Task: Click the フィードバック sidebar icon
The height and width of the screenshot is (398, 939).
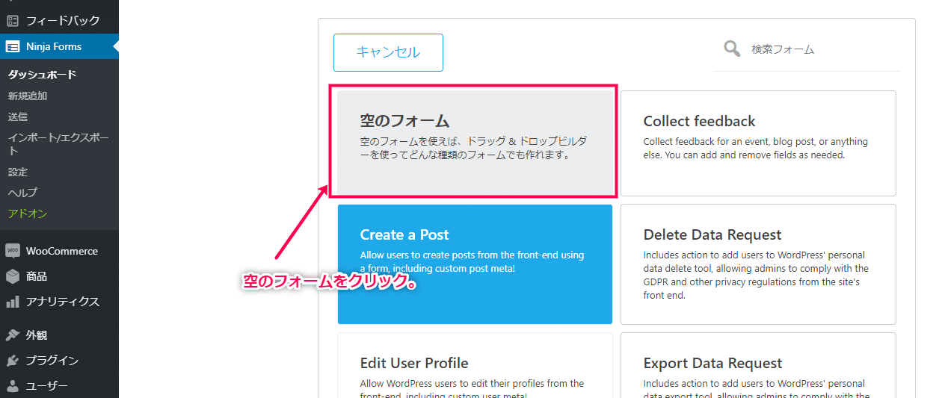Action: (x=13, y=21)
